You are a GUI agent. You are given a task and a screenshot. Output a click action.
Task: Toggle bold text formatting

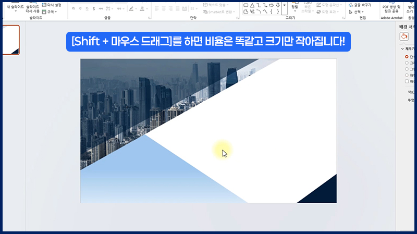click(x=73, y=9)
